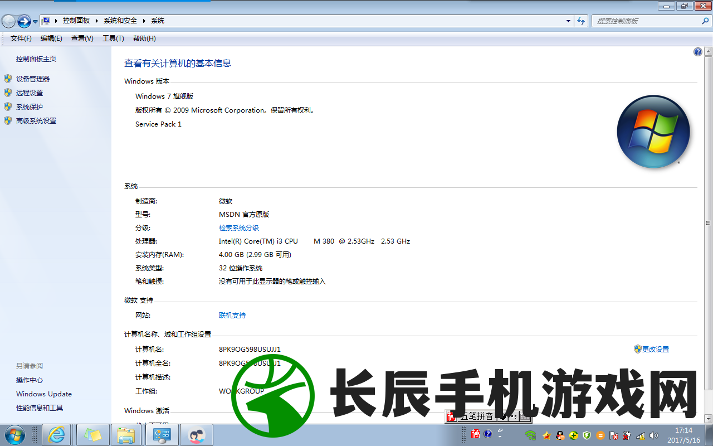Open the network signal tray icon
The width and height of the screenshot is (713, 446).
[x=641, y=435]
